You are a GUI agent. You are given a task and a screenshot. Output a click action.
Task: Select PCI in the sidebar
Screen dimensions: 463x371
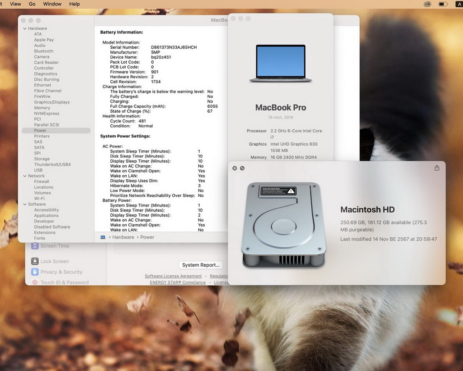(x=38, y=119)
